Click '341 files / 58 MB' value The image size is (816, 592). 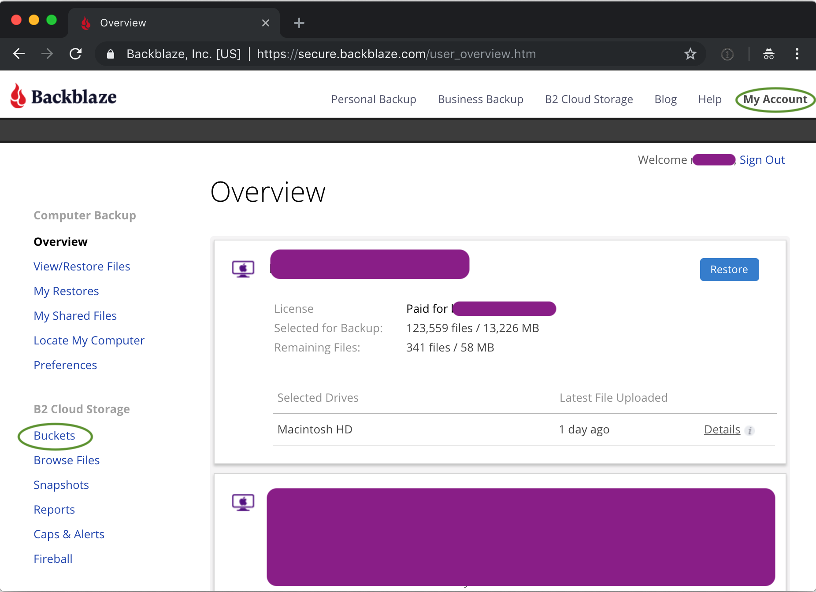tap(450, 347)
